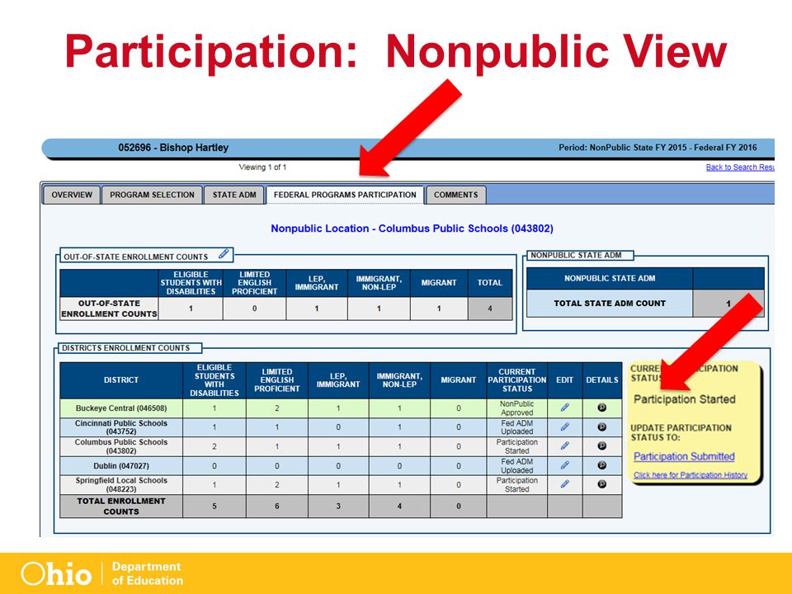
Task: Open the Comments tab
Action: tap(455, 195)
